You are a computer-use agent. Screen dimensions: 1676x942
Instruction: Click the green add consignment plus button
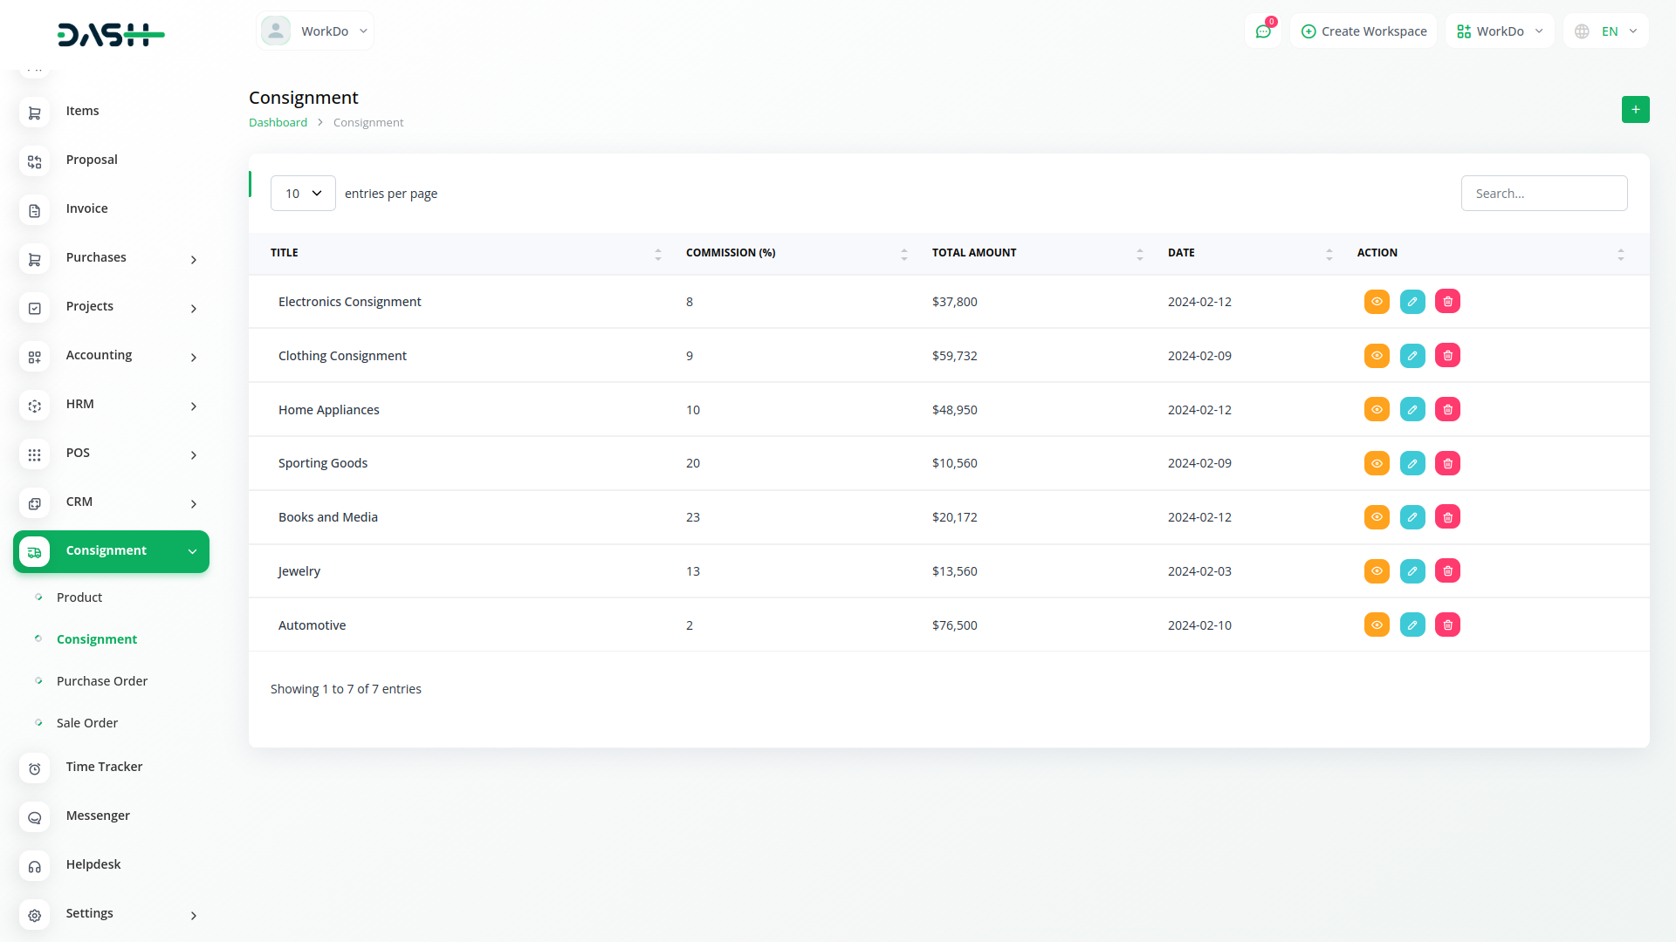point(1635,110)
